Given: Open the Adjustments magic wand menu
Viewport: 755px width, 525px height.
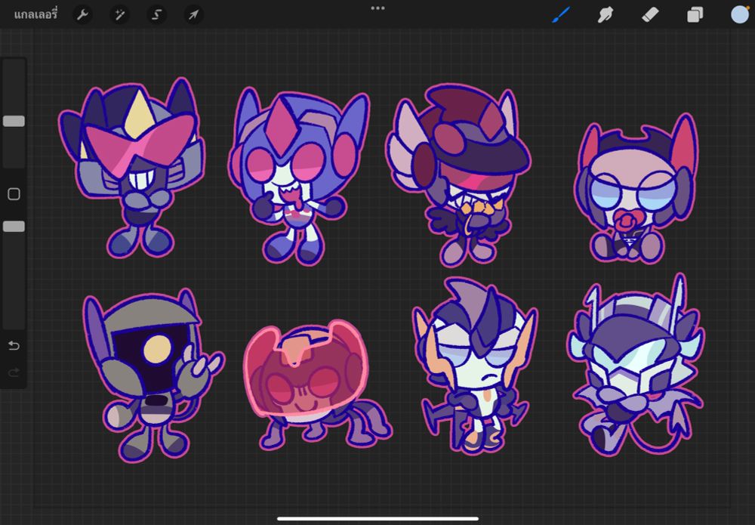Looking at the screenshot, I should [x=119, y=15].
